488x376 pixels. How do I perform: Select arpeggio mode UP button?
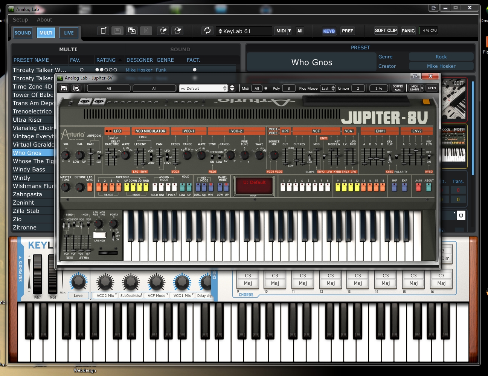tap(127, 187)
